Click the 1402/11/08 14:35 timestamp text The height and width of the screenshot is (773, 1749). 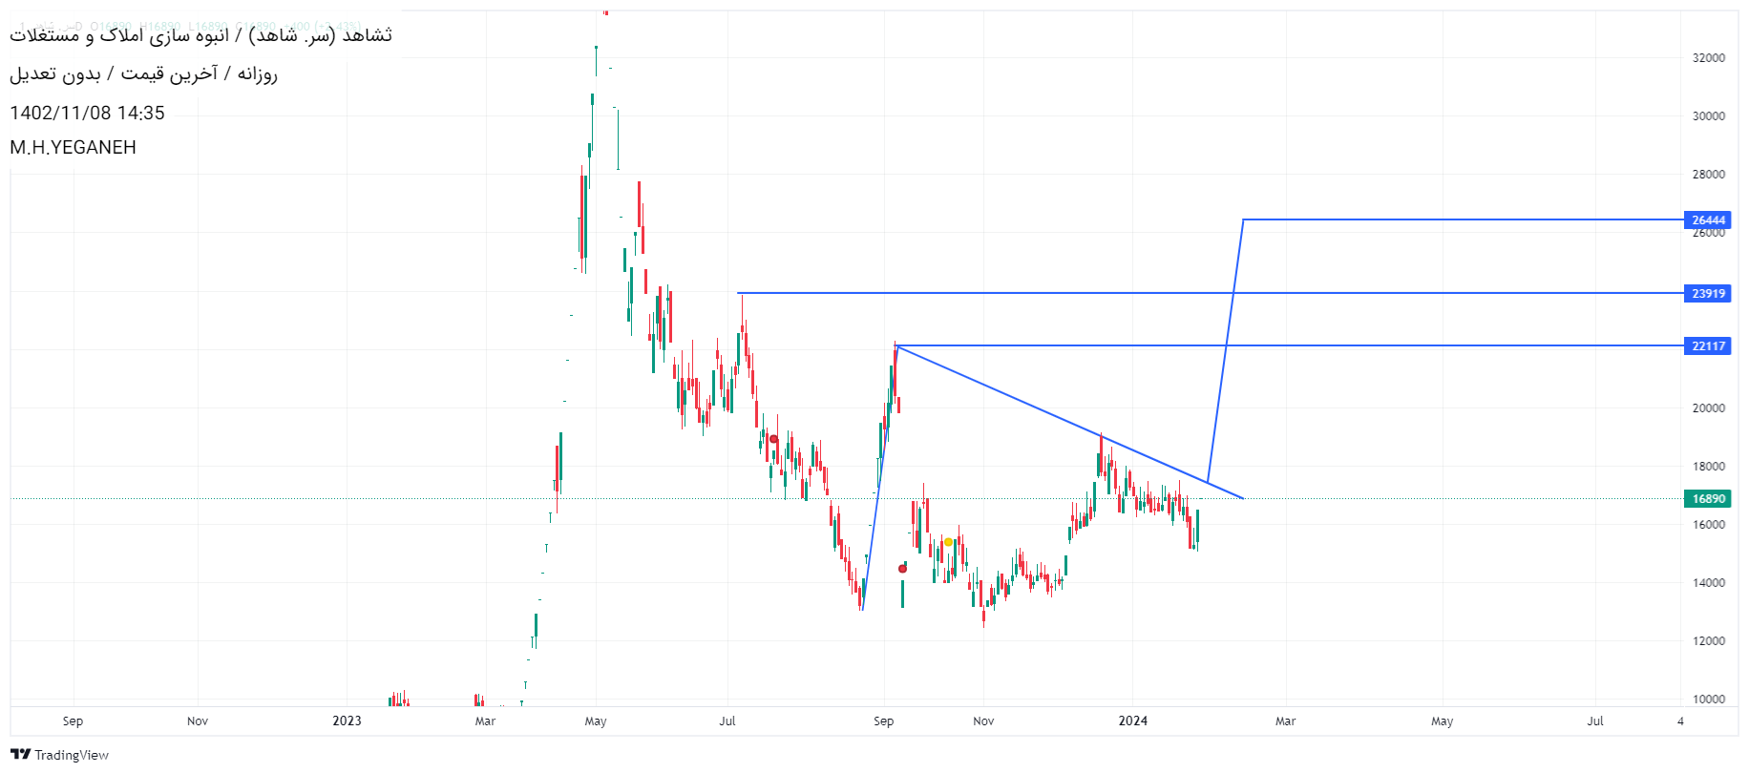[88, 114]
